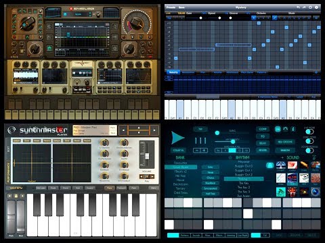Click Midi Learn in SynthMaster
Viewport: 325px width, 243px height.
pyautogui.click(x=41, y=188)
